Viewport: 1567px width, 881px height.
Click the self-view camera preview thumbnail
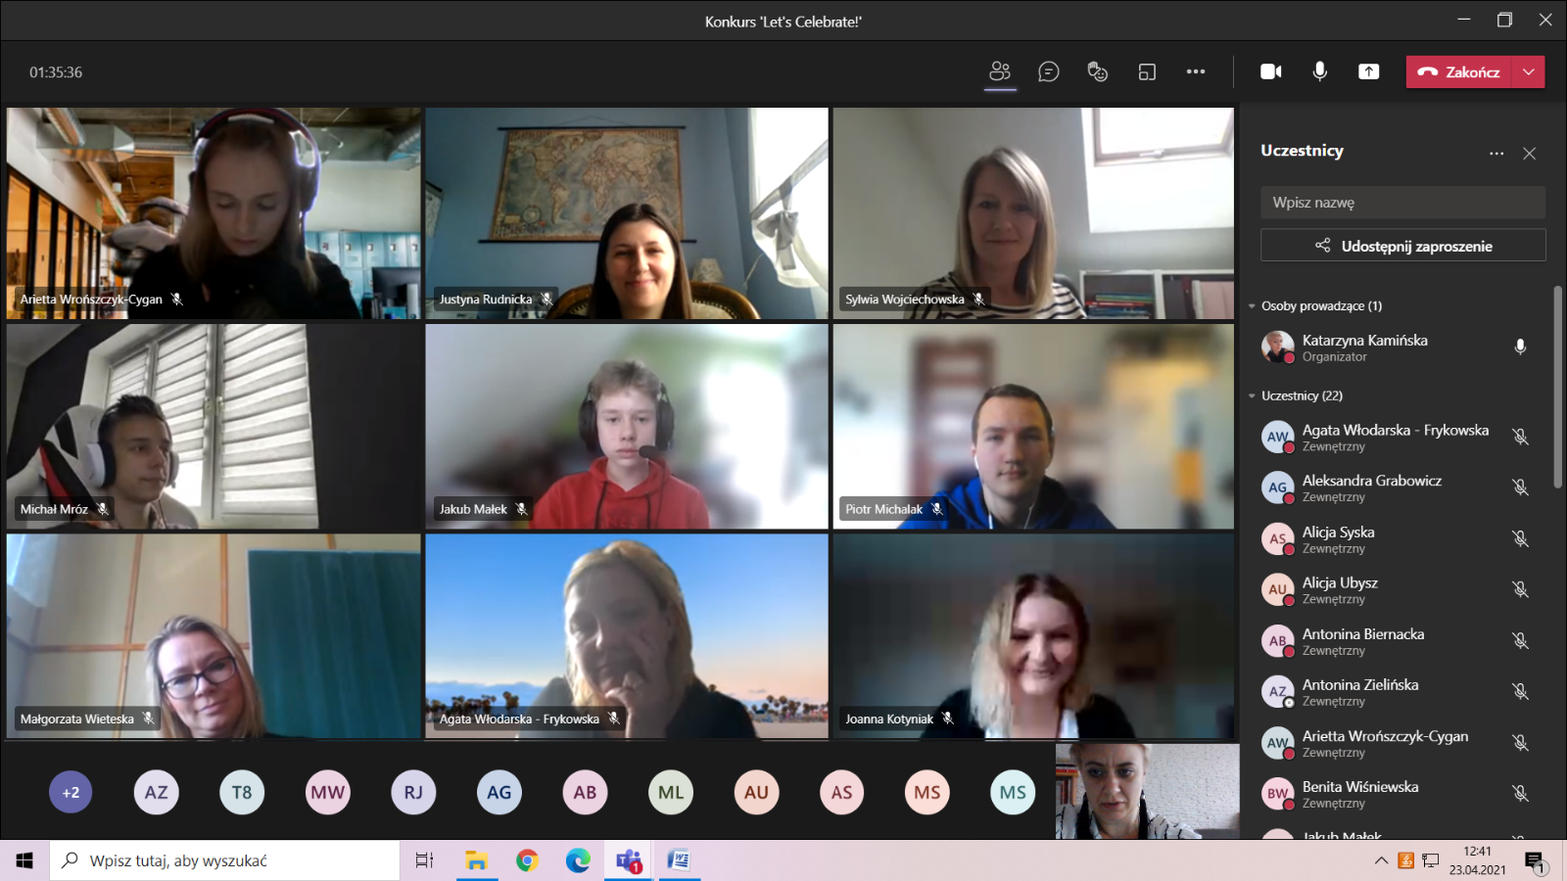point(1147,791)
